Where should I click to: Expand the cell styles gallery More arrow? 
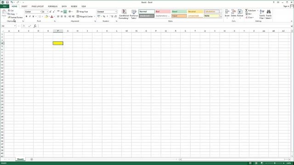click(x=221, y=17)
